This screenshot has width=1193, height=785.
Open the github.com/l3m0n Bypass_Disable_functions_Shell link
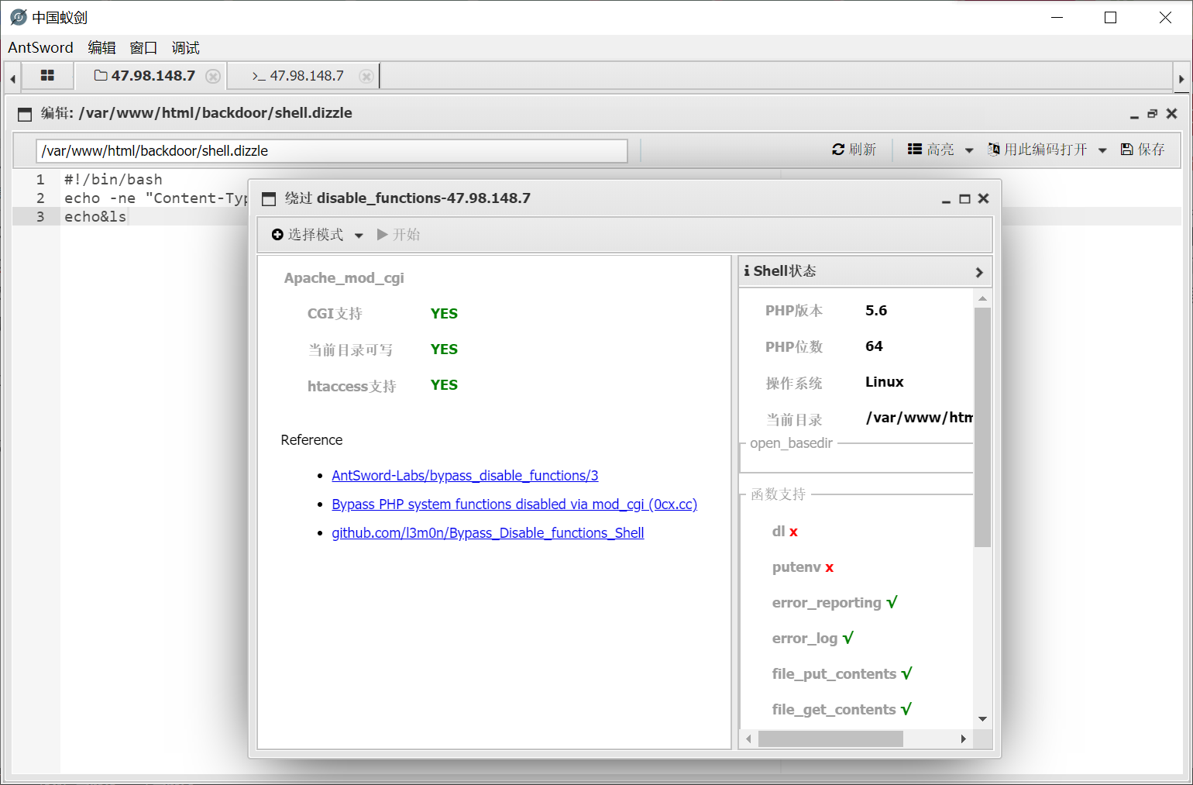pos(488,532)
